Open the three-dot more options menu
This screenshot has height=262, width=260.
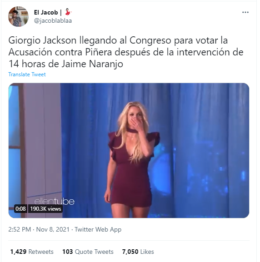245,12
